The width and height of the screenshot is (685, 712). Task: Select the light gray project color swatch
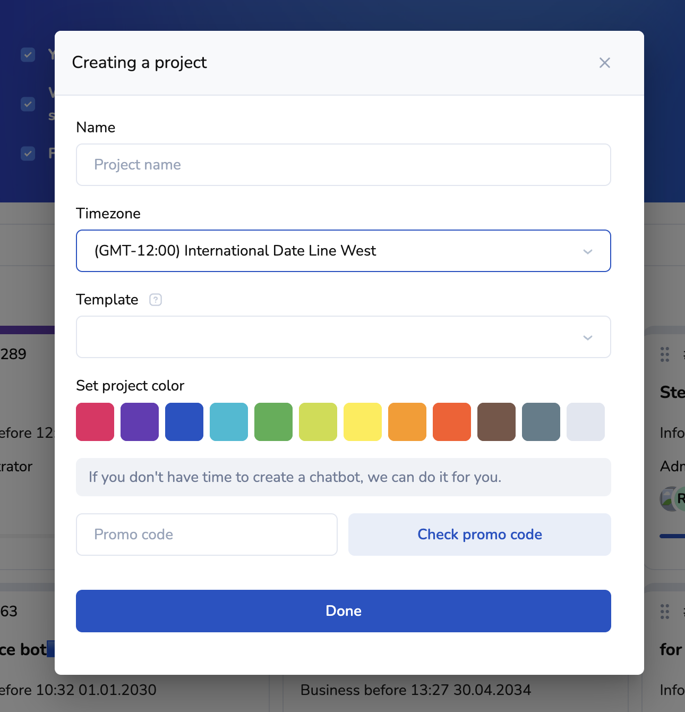[x=586, y=422]
